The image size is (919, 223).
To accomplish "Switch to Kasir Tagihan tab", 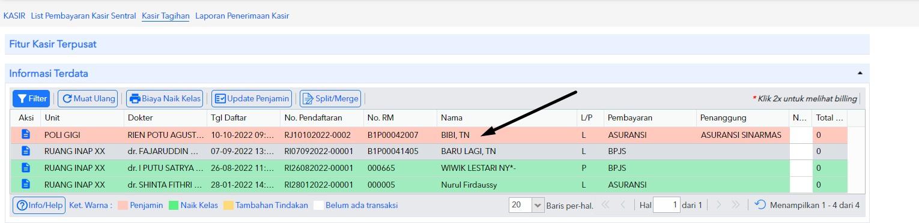I will pos(166,16).
